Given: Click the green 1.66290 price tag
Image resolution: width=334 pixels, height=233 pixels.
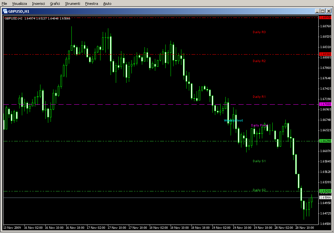Looking at the screenshot, I should pyautogui.click(x=325, y=141).
